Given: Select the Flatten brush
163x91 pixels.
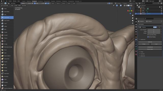Looking at the screenshot, I should click(7, 38).
